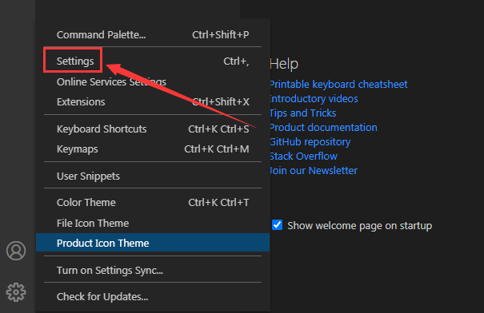Click the Tips and Tricks link

[x=303, y=113]
